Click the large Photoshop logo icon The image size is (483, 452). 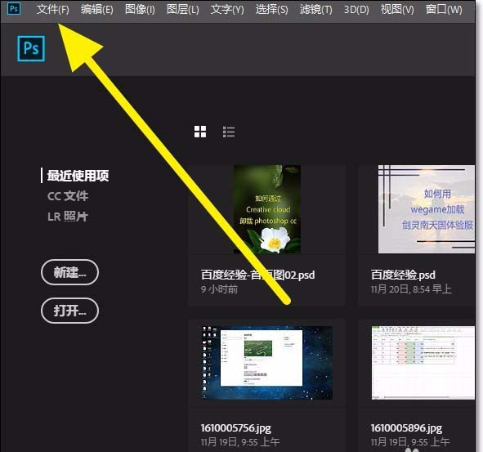pos(31,49)
